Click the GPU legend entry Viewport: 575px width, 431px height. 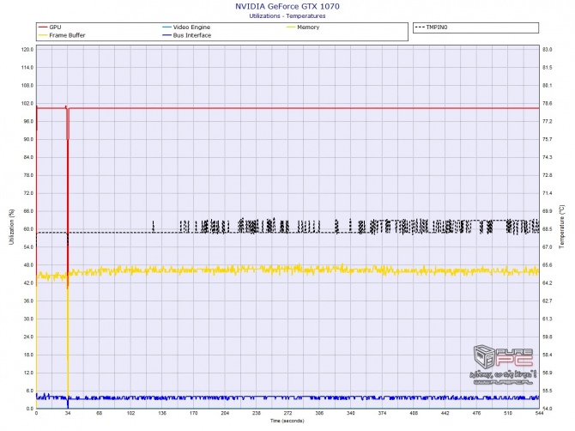tap(50, 27)
